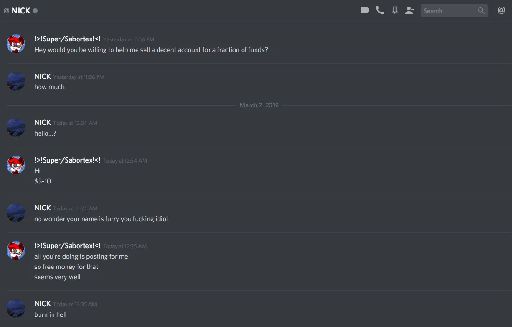Click NICK's name in the header

(21, 11)
